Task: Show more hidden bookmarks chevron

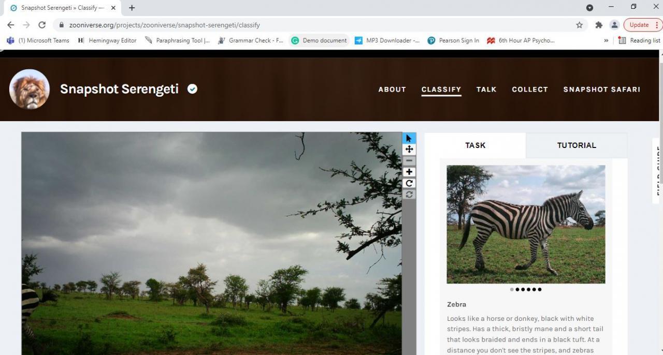Action: (x=606, y=40)
